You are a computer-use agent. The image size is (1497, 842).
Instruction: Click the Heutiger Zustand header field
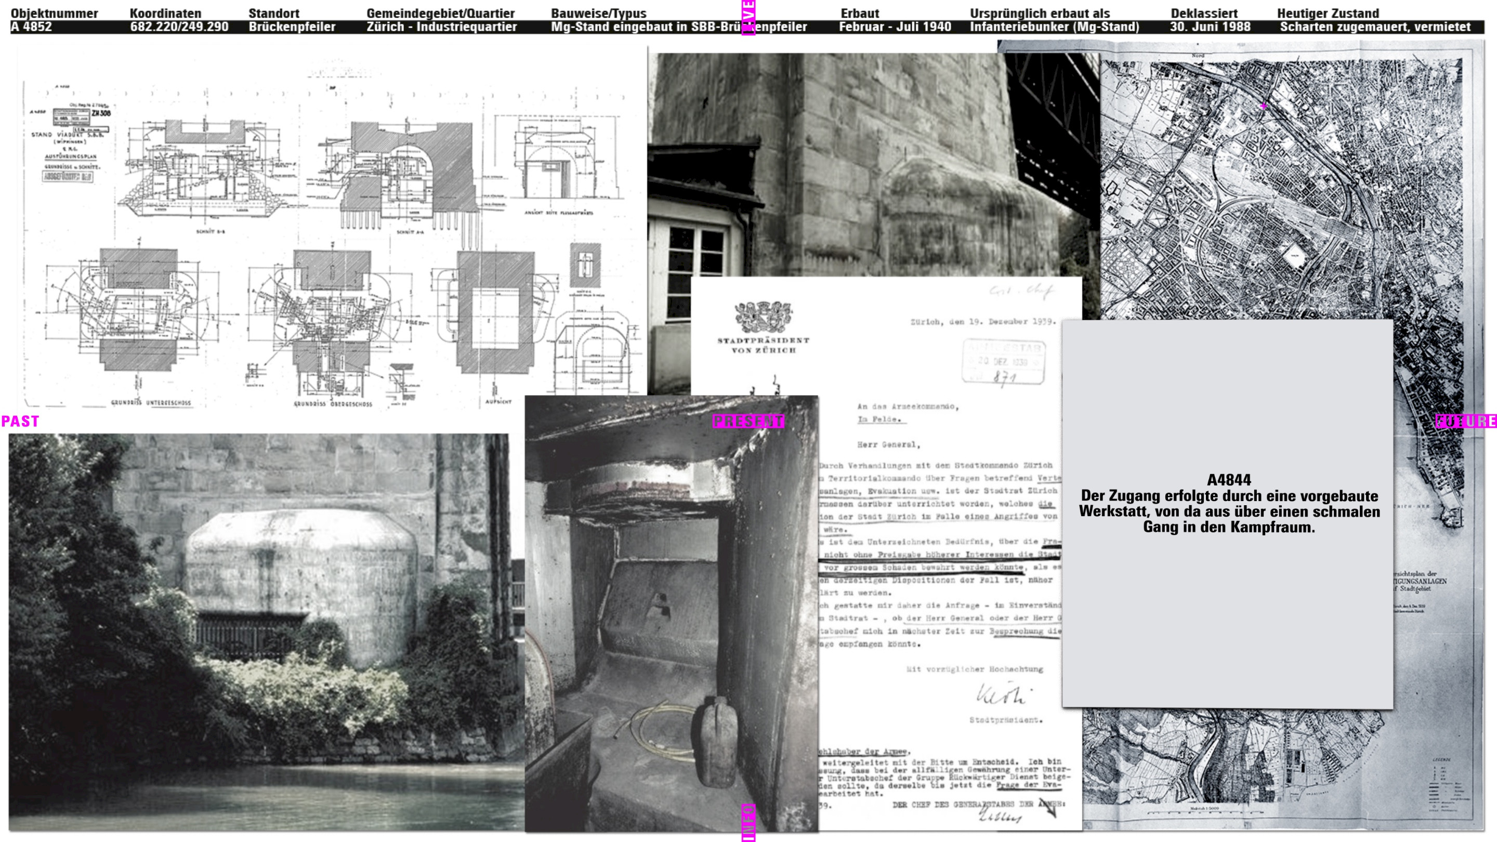click(1328, 14)
